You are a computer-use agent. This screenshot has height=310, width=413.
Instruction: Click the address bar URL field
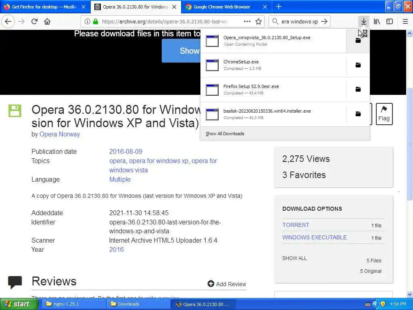click(x=165, y=22)
